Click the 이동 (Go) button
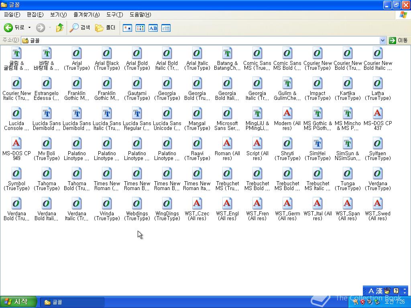Screen dimensions: 411x308 (399, 41)
